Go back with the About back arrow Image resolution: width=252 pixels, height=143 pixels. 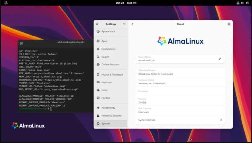click(132, 24)
